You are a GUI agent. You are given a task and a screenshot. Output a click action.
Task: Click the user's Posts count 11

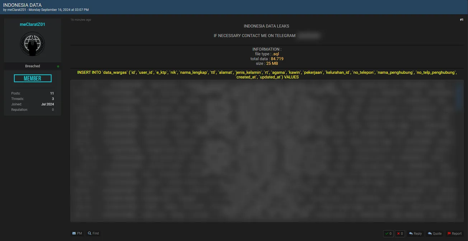52,93
